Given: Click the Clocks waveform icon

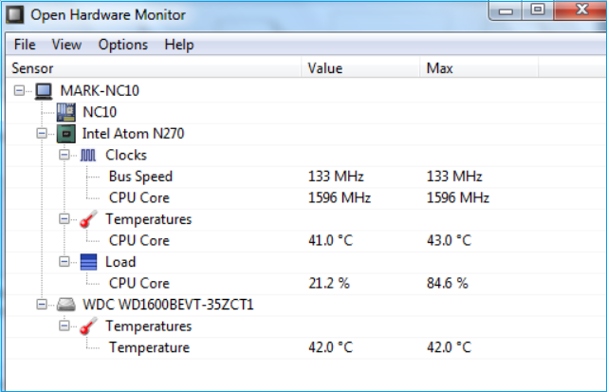Looking at the screenshot, I should click(x=88, y=155).
